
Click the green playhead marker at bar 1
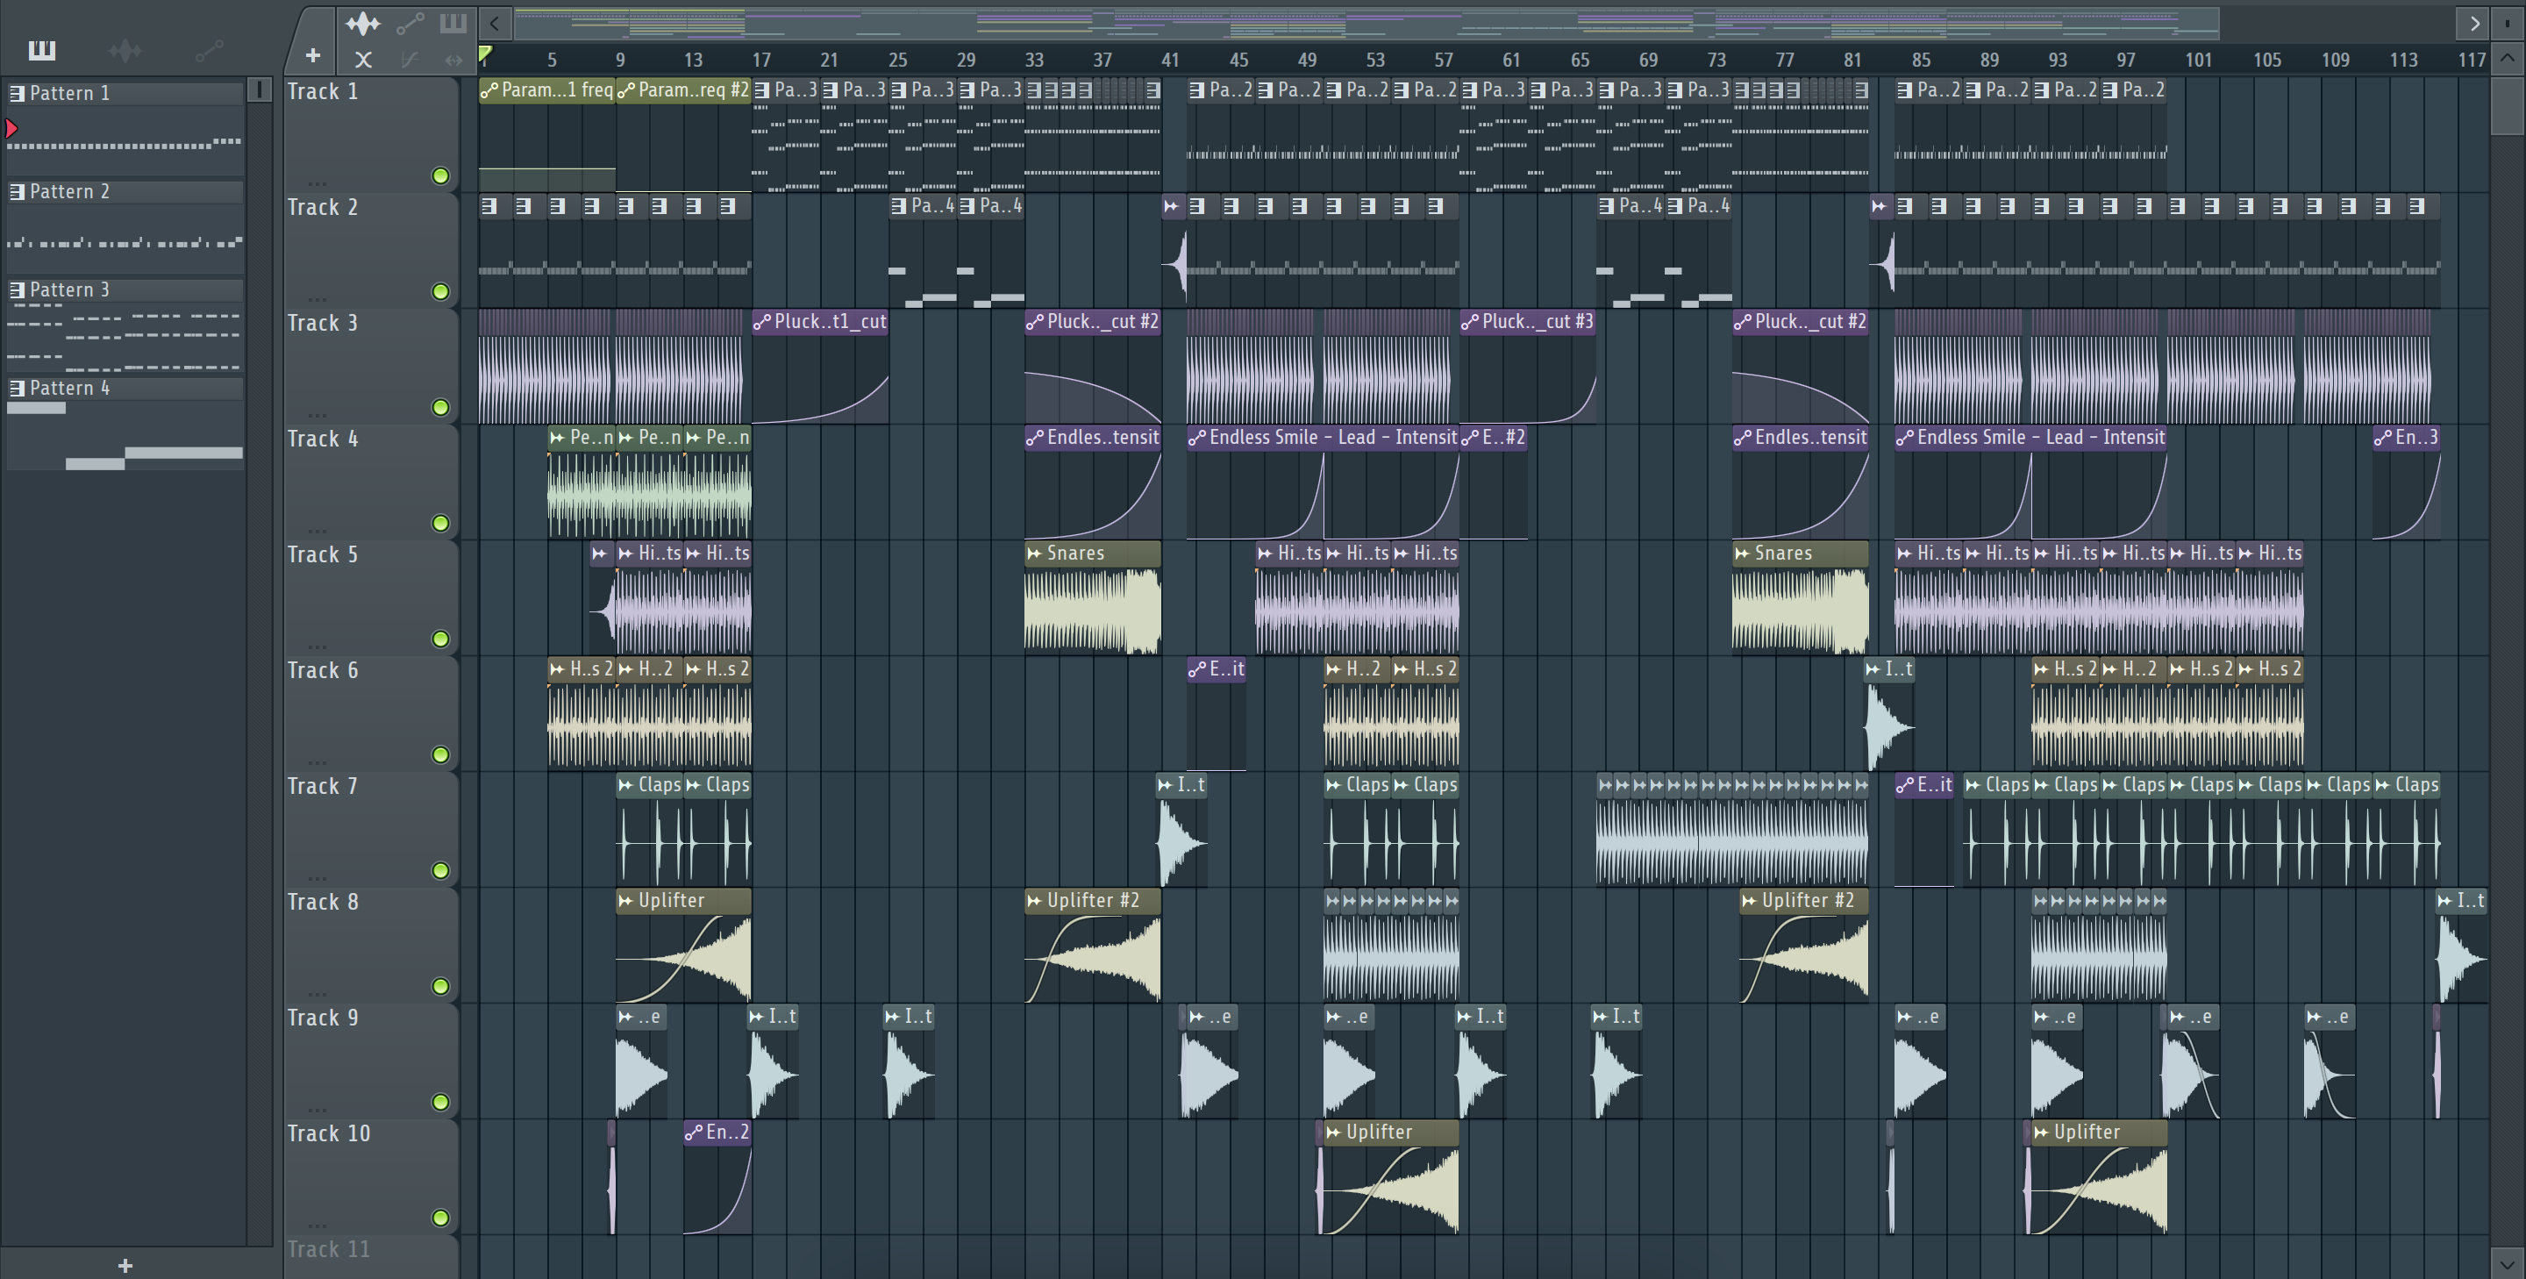pos(484,55)
